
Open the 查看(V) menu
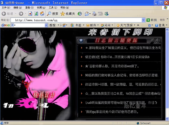[29, 8]
